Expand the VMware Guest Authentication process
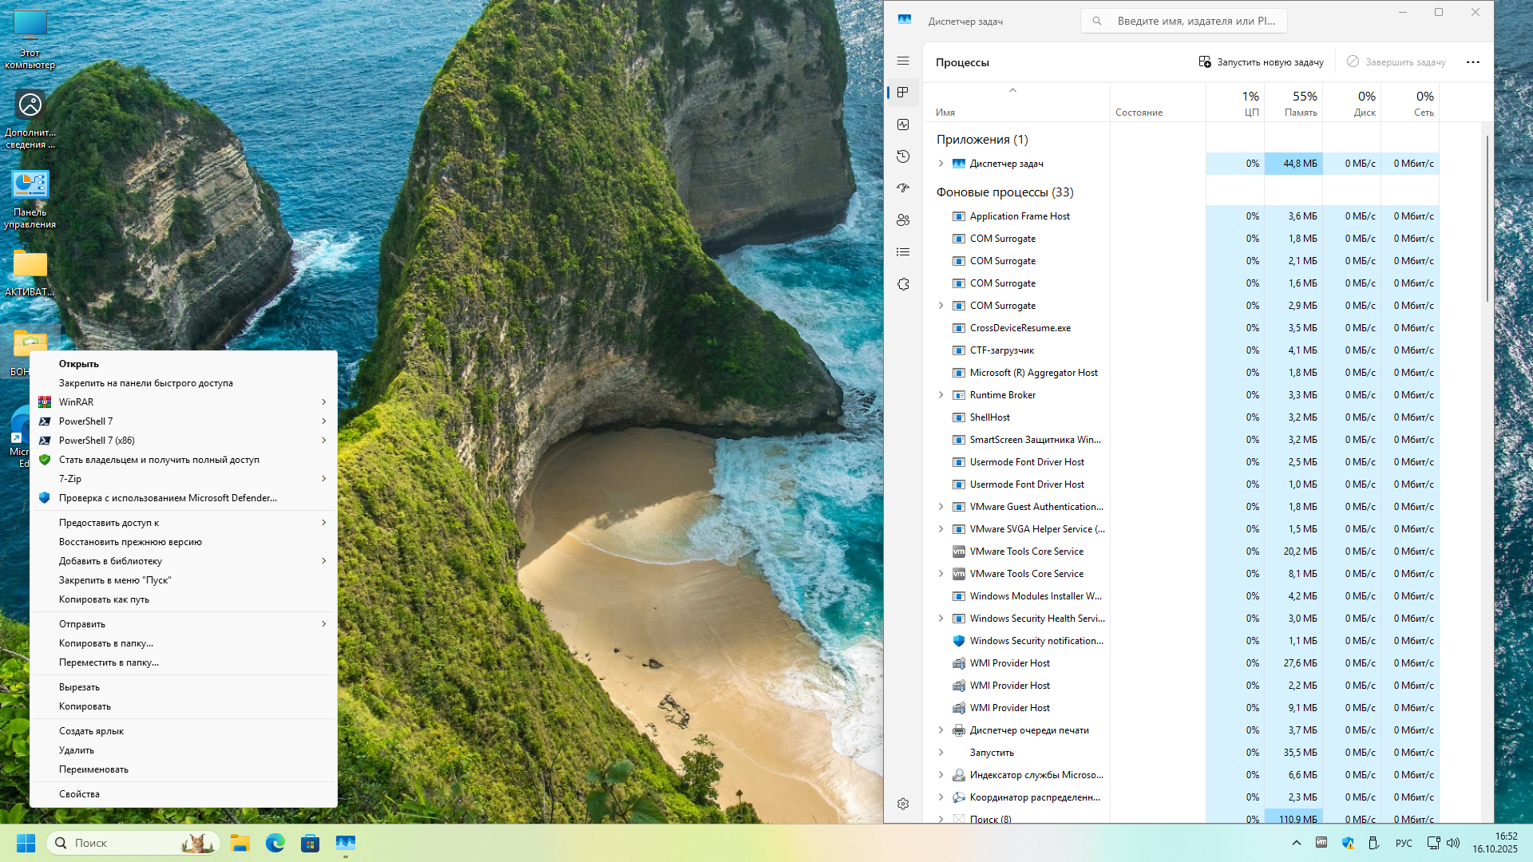The width and height of the screenshot is (1533, 862). point(941,507)
